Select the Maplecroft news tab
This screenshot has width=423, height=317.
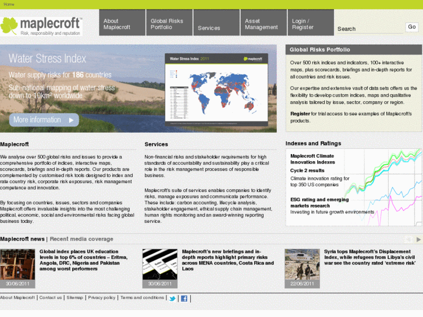point(22,239)
